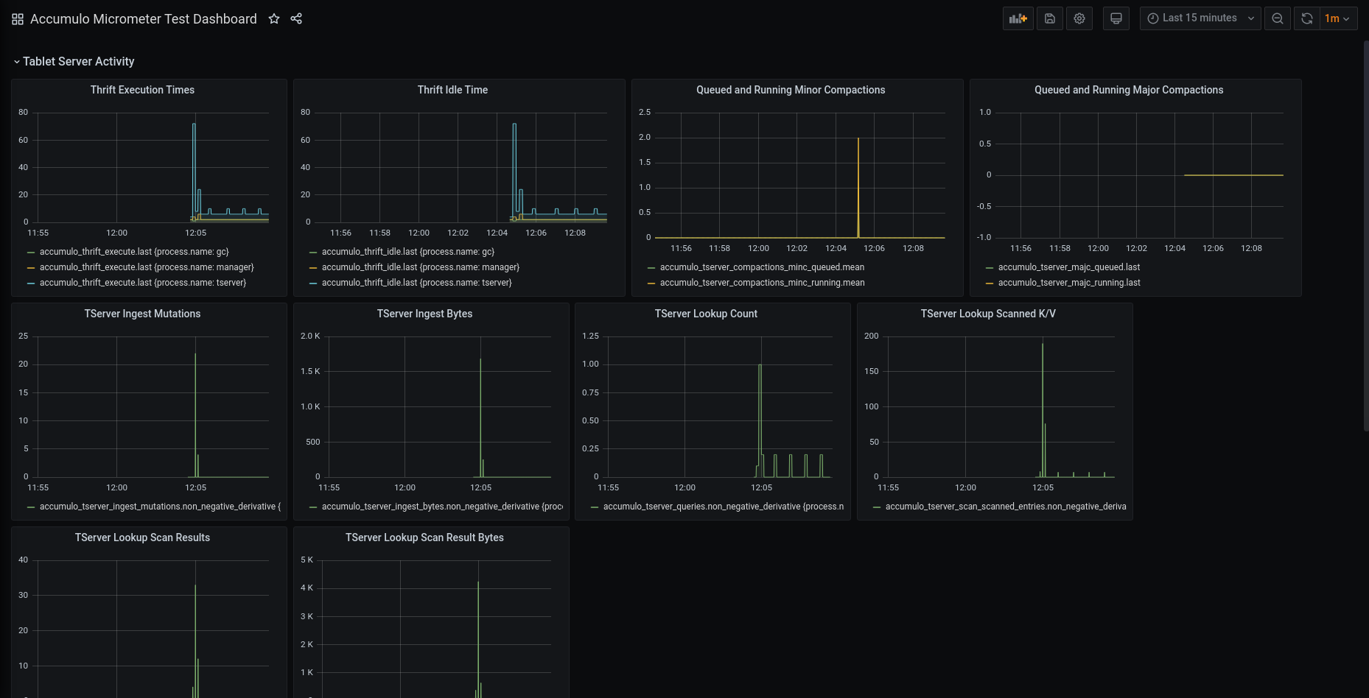Open the Last 15 minutes time picker
The height and width of the screenshot is (698, 1369).
(1200, 18)
